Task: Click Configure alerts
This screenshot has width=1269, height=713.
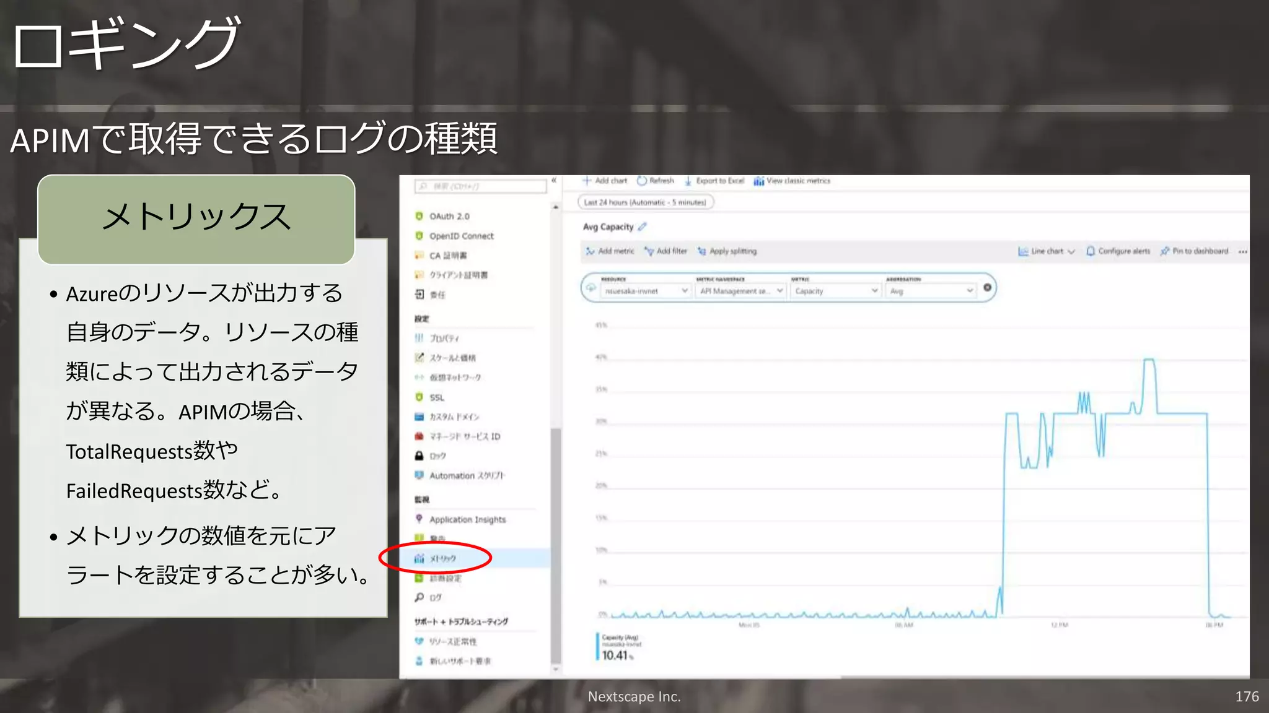Action: [x=1118, y=251]
